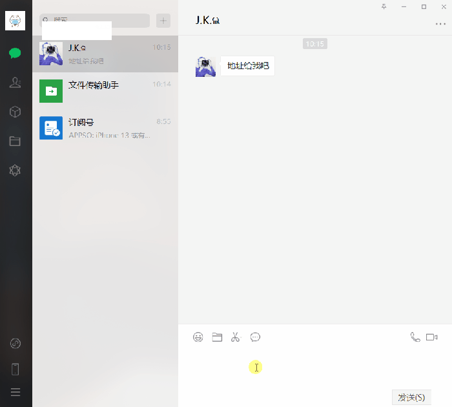Click the 发送(S) send button
This screenshot has width=452, height=407.
[411, 397]
